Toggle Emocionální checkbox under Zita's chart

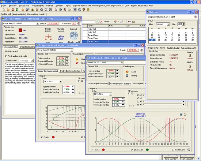pyautogui.click(x=132, y=150)
